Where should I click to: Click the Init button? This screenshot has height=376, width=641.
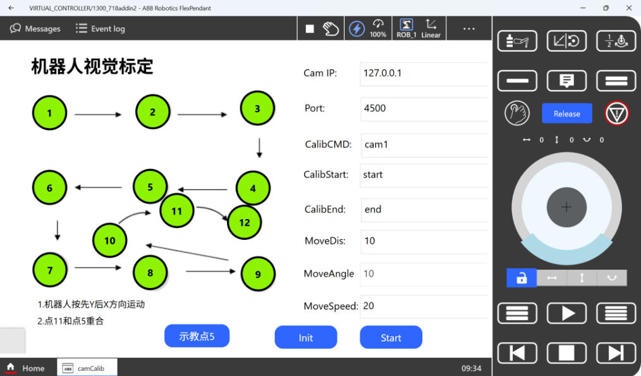(x=306, y=337)
